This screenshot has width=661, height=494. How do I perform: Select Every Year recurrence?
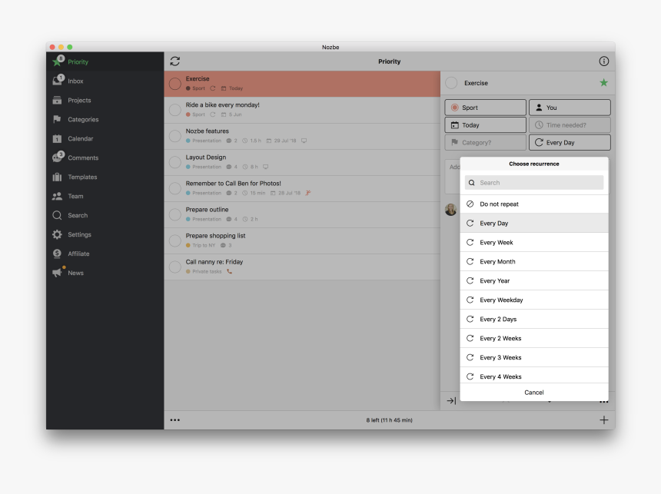pyautogui.click(x=534, y=280)
